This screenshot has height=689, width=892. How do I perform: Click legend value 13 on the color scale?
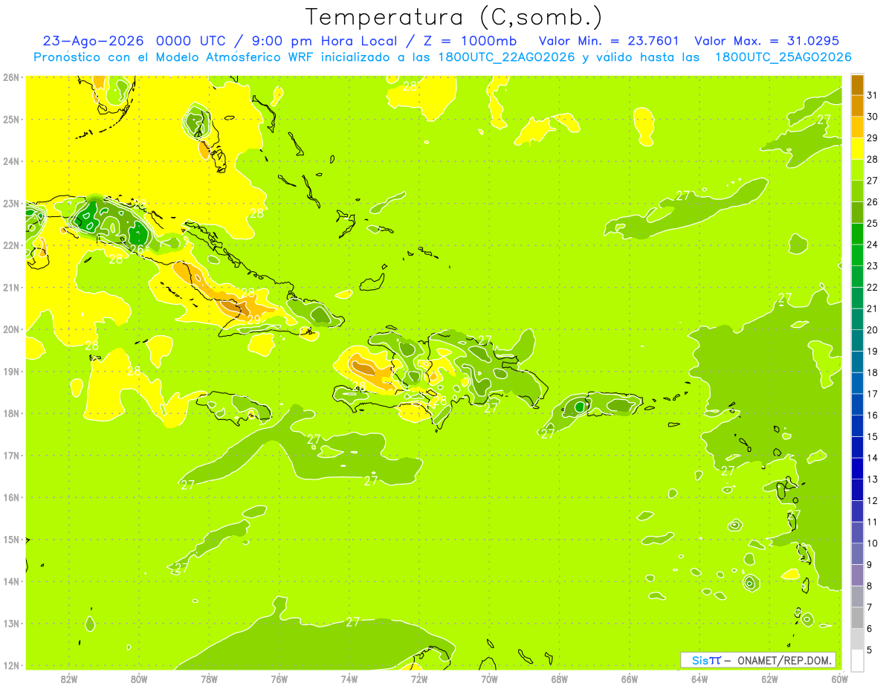click(872, 479)
